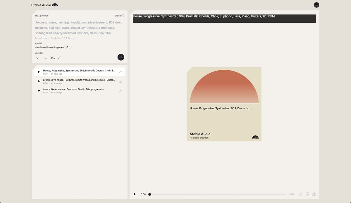Viewport: 351px width, 203px height.
Task: Download the 'trance like Armin van Buuren' track
Action: click(x=121, y=90)
